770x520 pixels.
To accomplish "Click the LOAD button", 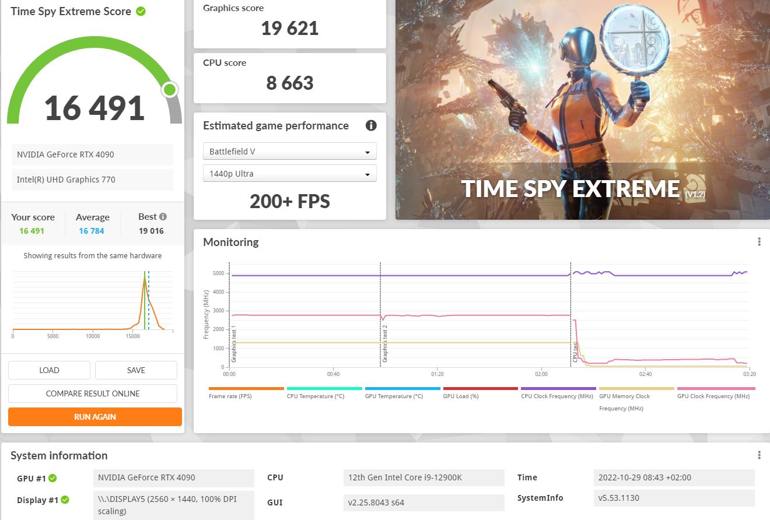I will tap(49, 370).
